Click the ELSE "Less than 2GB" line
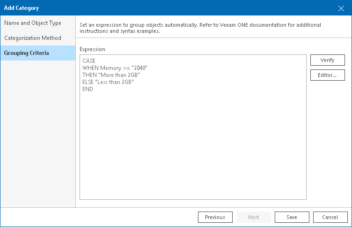352x227 pixels. click(x=108, y=82)
